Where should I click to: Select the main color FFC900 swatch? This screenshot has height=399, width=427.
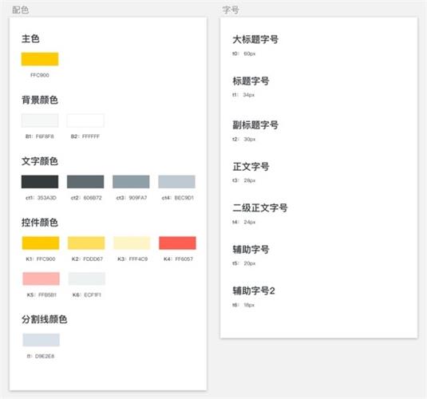click(40, 59)
